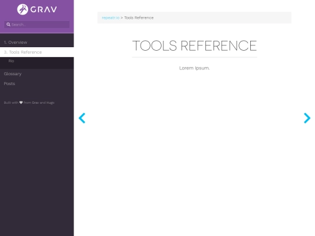Image resolution: width=315 pixels, height=236 pixels.
Task: Click the search magnifier icon
Action: click(x=8, y=24)
